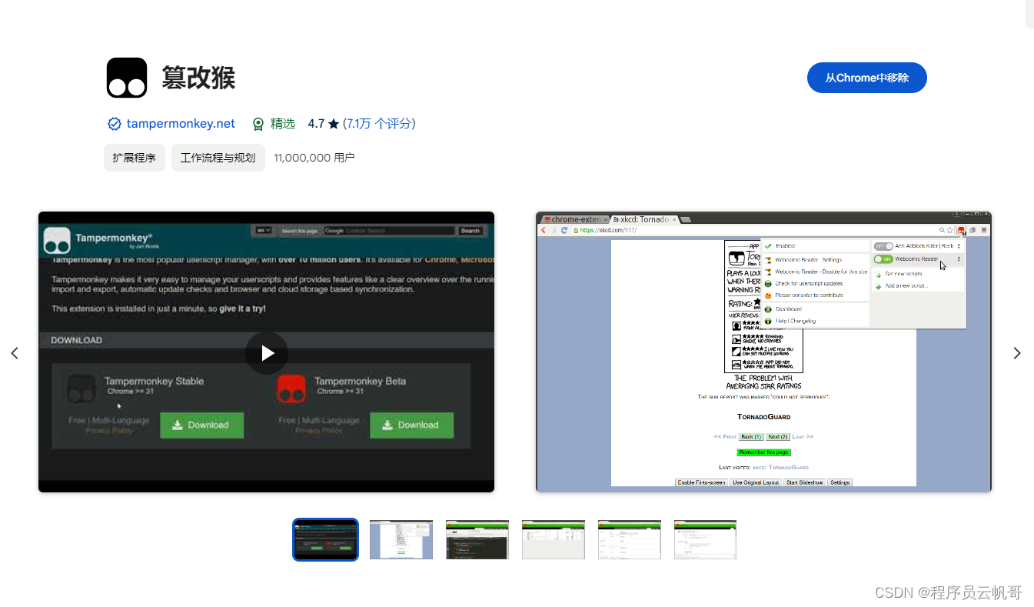Click the Tampermonkey black logo icon

[127, 78]
